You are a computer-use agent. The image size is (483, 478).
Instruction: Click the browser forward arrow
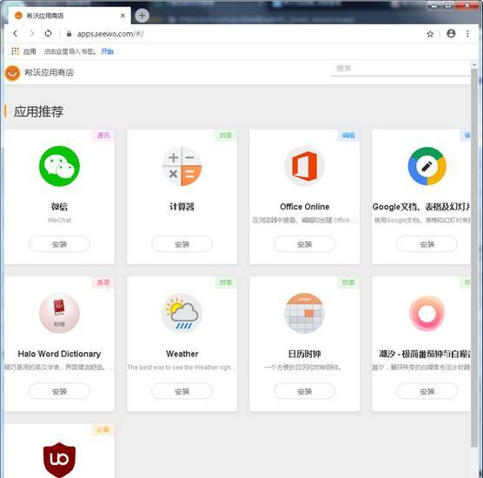tap(32, 33)
